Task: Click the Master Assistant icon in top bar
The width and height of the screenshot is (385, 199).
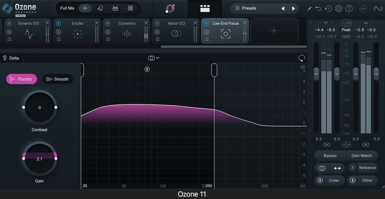Action: [170, 8]
